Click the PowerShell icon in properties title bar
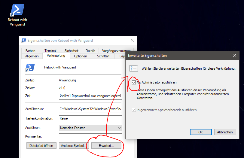This screenshot has height=158, width=244. point(24,41)
